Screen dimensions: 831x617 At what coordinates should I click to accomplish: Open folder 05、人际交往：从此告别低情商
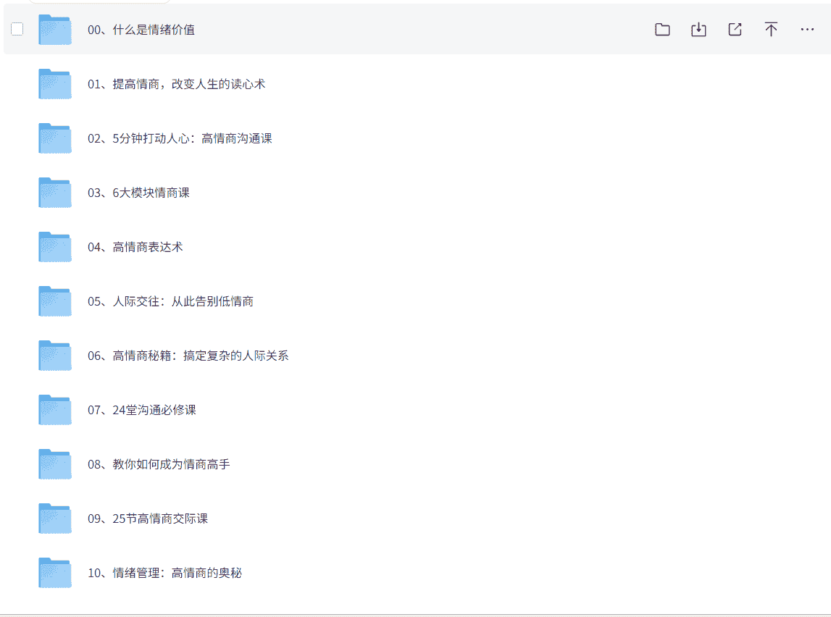(170, 301)
